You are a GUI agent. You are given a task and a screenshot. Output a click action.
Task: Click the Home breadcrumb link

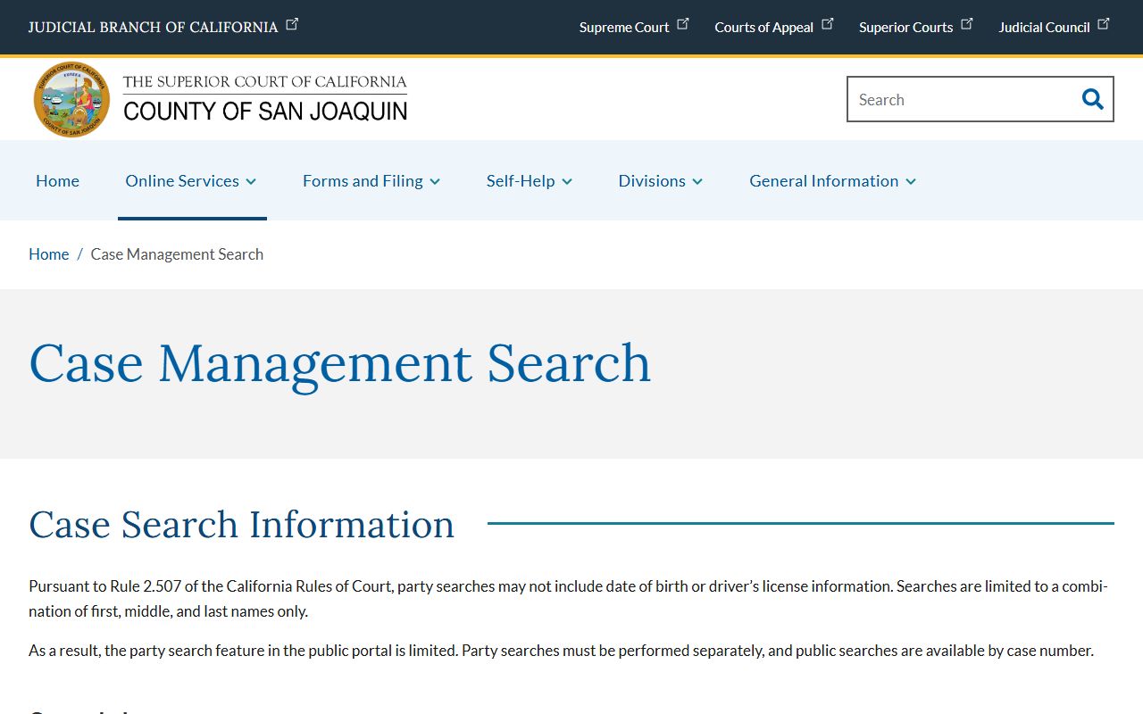click(48, 254)
